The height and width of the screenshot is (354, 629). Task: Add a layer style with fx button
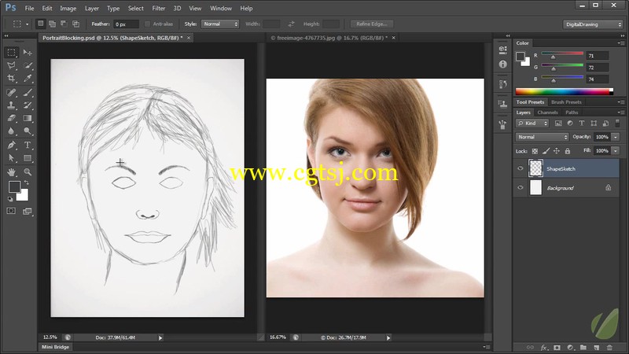(x=544, y=348)
